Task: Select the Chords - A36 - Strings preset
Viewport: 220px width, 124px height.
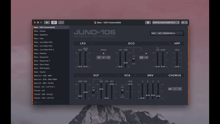Action: (51, 94)
